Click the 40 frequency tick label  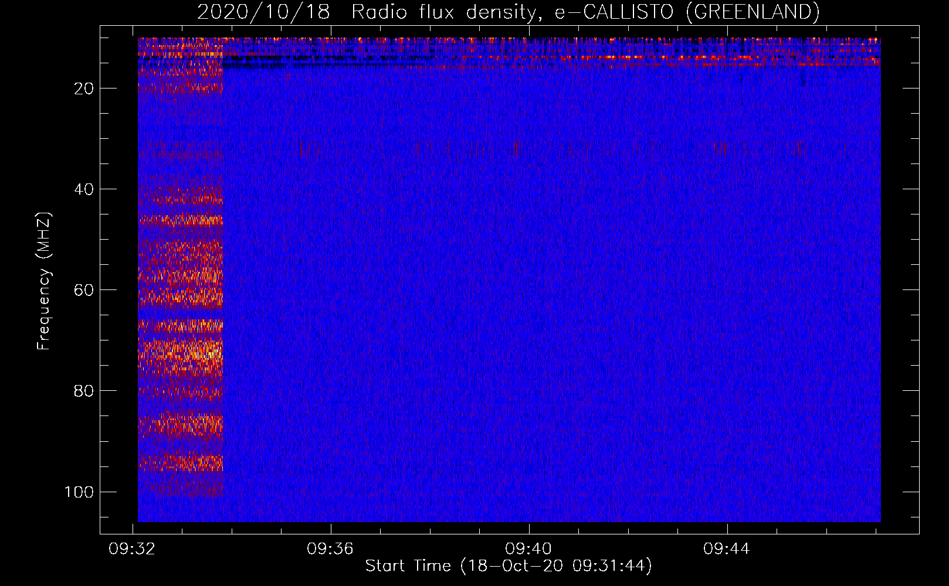pyautogui.click(x=84, y=189)
